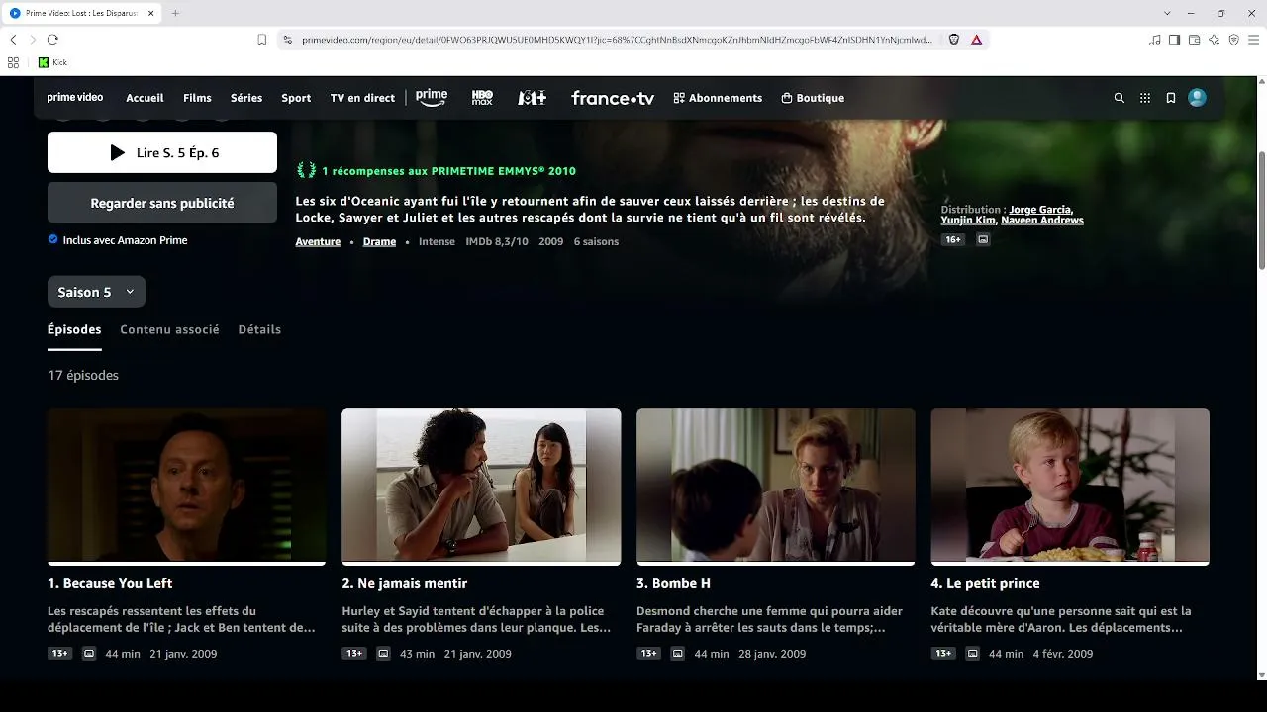Open thumbnail for Because You Left
1267x712 pixels.
[186, 487]
